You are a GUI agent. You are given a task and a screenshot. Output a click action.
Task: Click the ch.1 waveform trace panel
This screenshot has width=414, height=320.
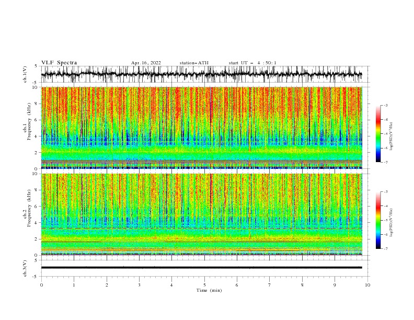(205, 74)
